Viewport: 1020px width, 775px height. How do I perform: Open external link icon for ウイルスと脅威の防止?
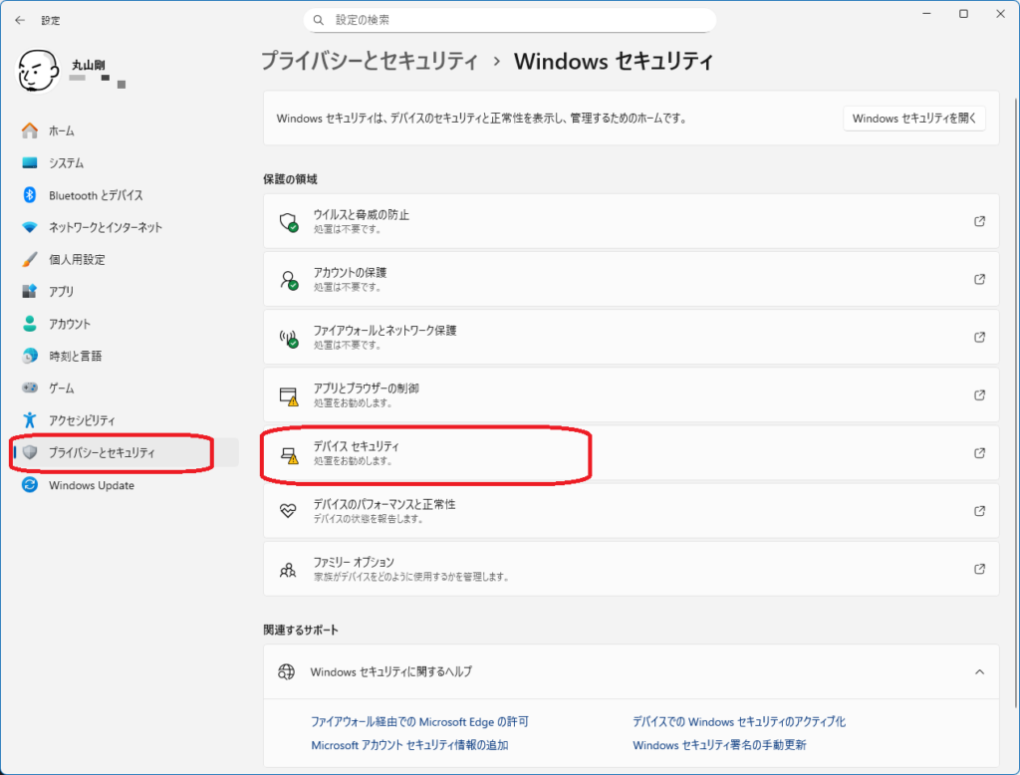(979, 221)
